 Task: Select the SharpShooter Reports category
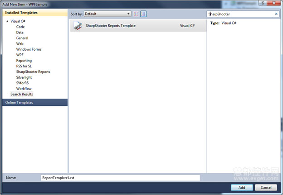pyautogui.click(x=33, y=71)
